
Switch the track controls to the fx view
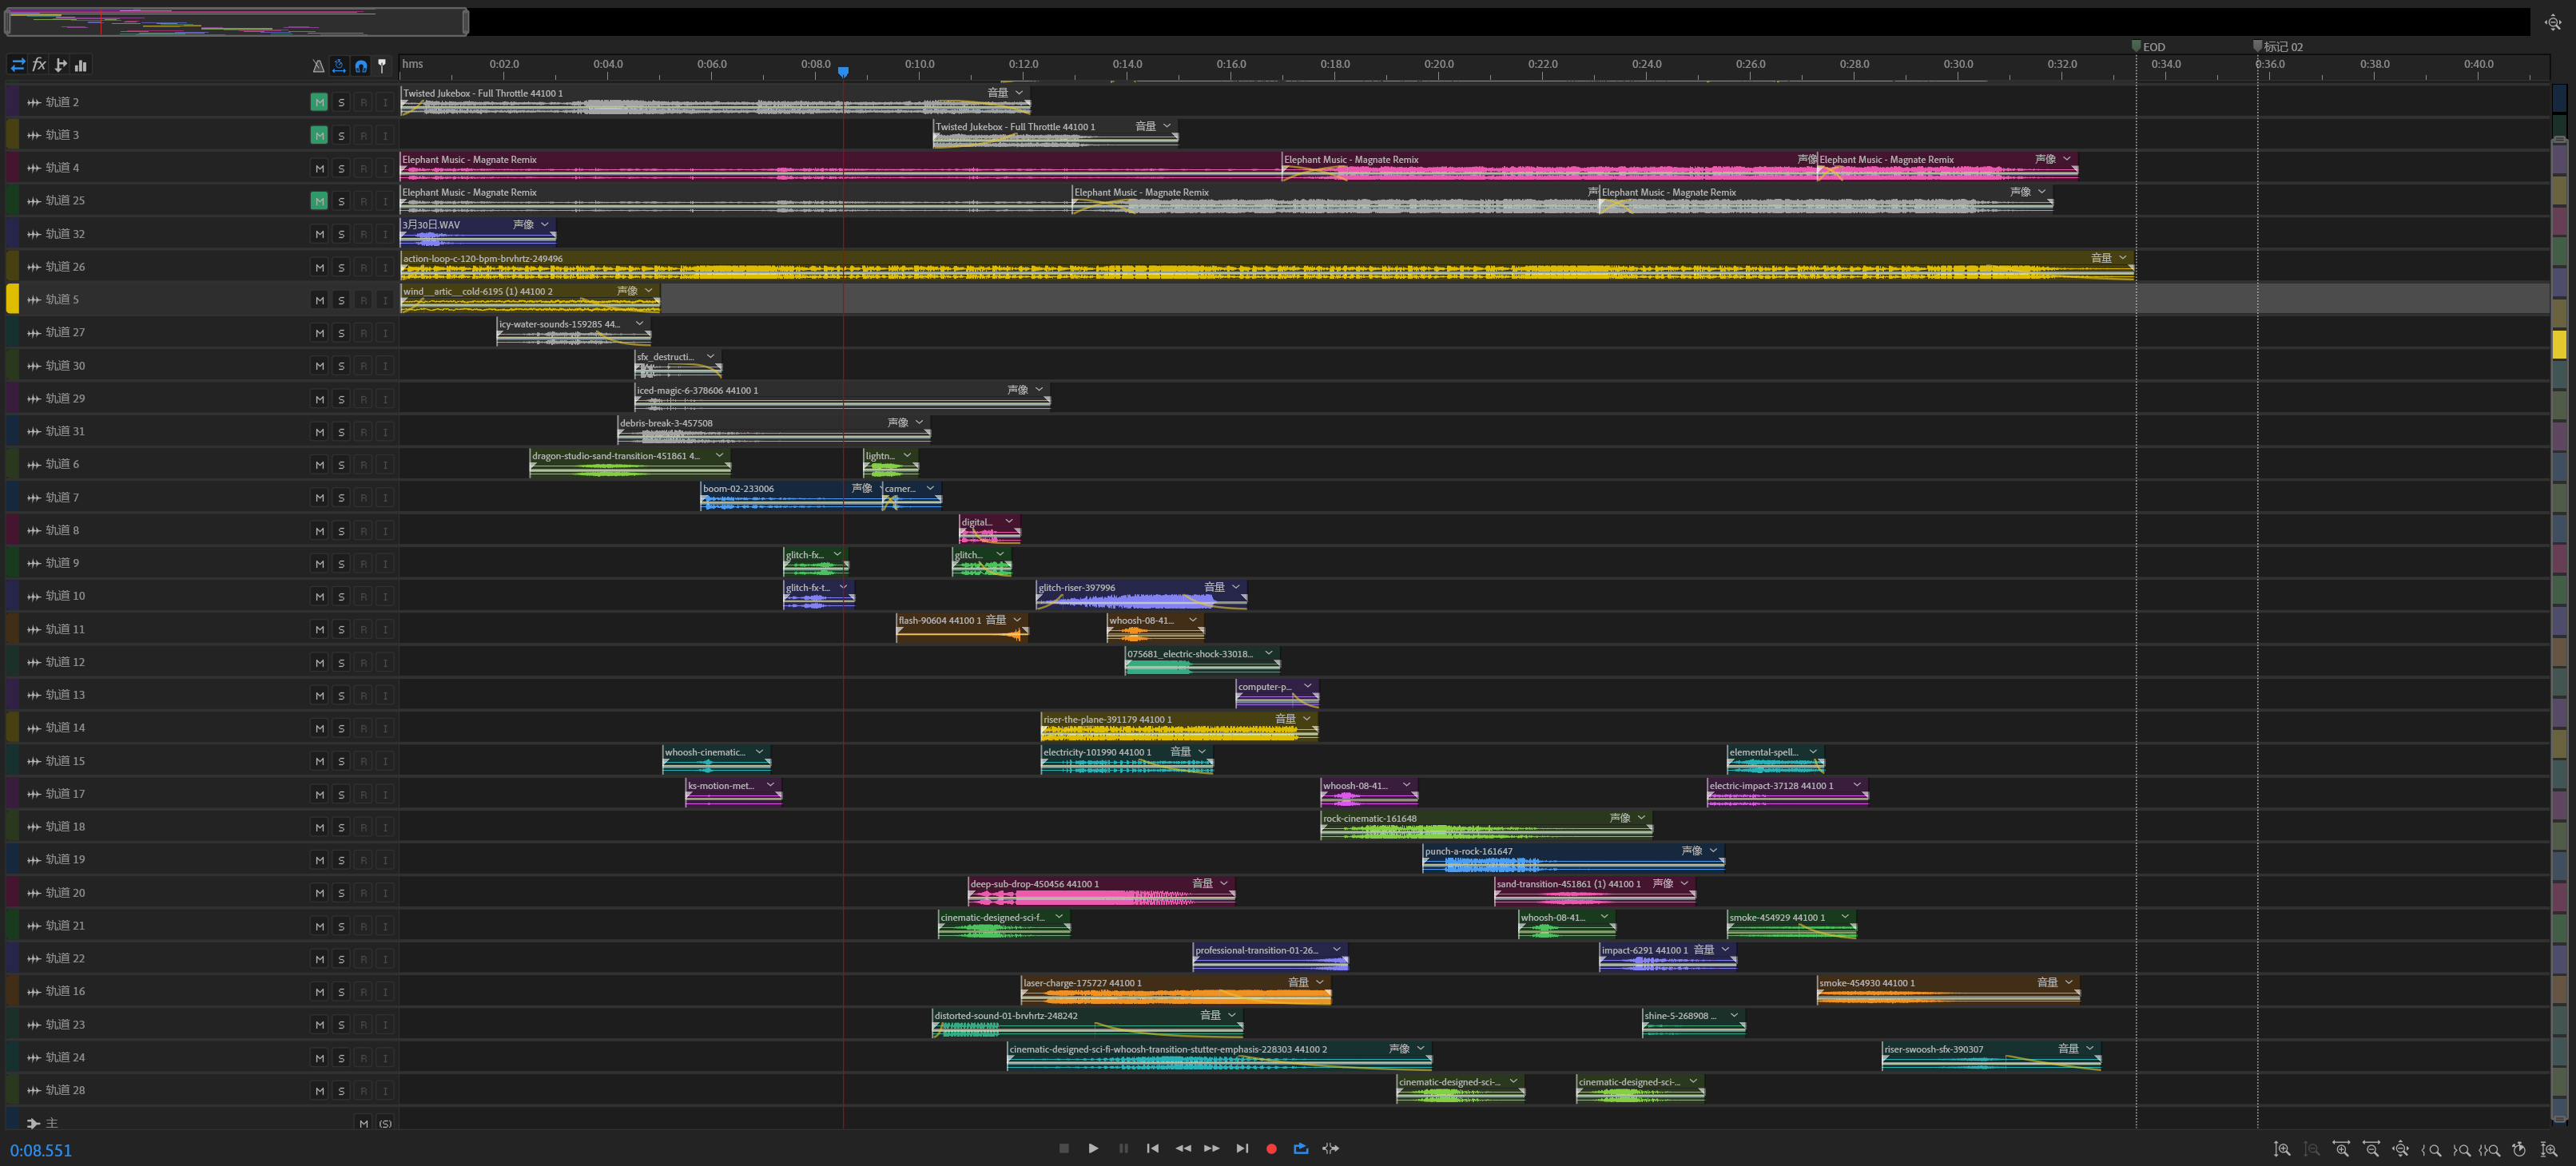[x=39, y=65]
